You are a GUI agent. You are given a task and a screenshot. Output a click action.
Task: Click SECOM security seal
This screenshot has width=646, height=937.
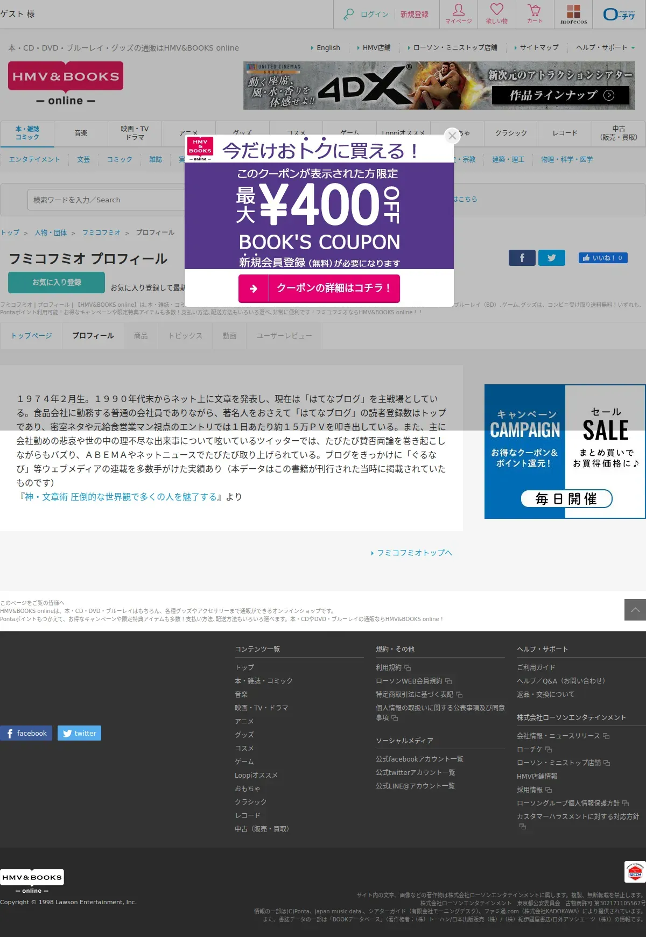click(x=635, y=872)
